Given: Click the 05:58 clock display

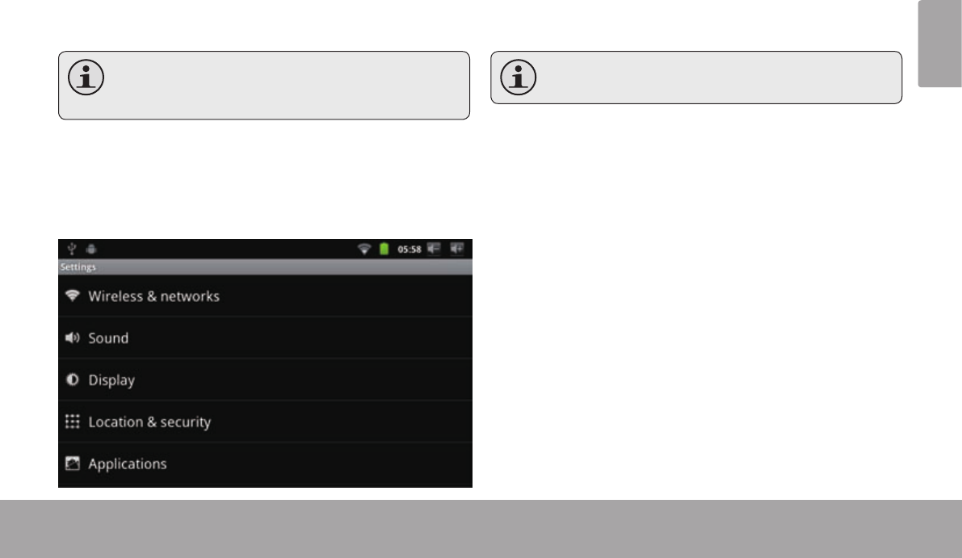Looking at the screenshot, I should [410, 249].
